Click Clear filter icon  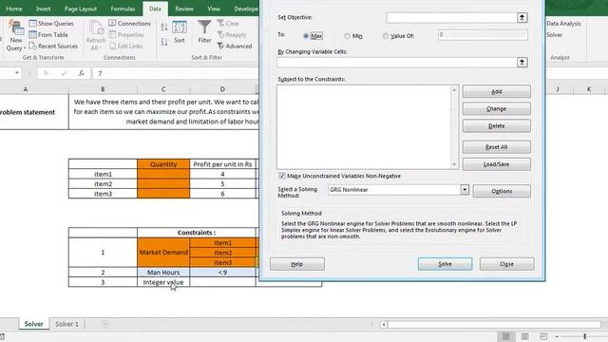(220, 23)
